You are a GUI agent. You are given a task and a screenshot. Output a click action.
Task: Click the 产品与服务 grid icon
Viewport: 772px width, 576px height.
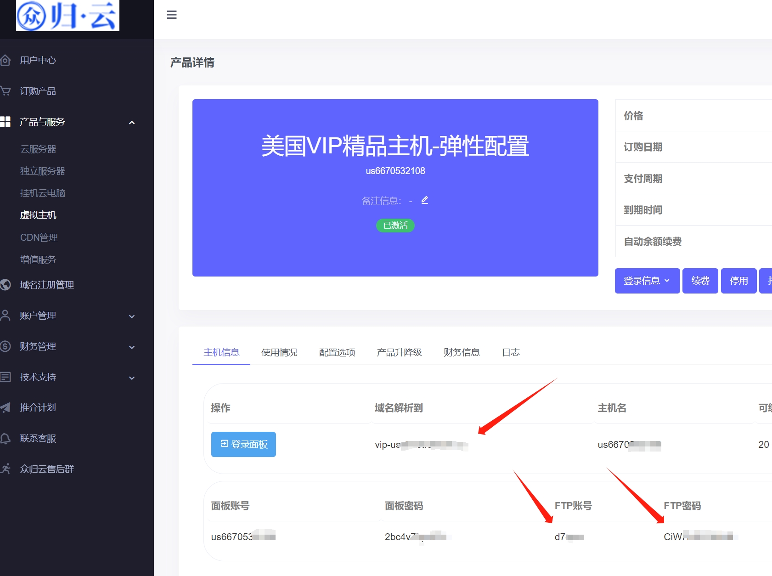click(x=6, y=122)
